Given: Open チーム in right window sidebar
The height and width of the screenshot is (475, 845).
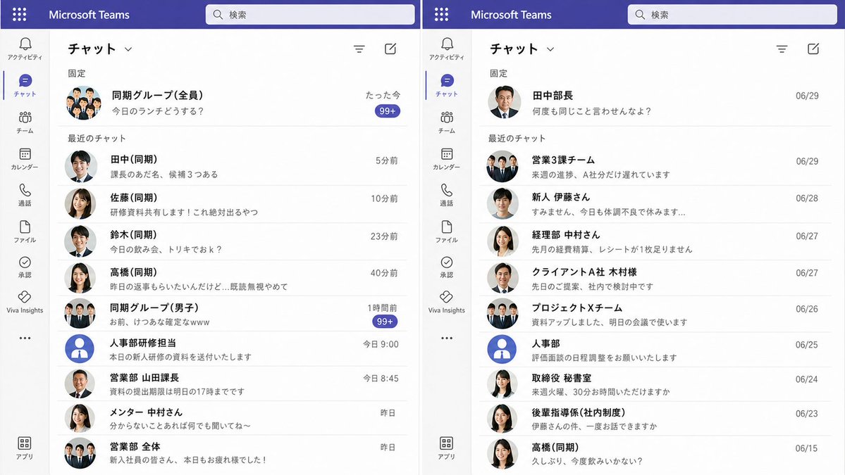Looking at the screenshot, I should [x=447, y=122].
